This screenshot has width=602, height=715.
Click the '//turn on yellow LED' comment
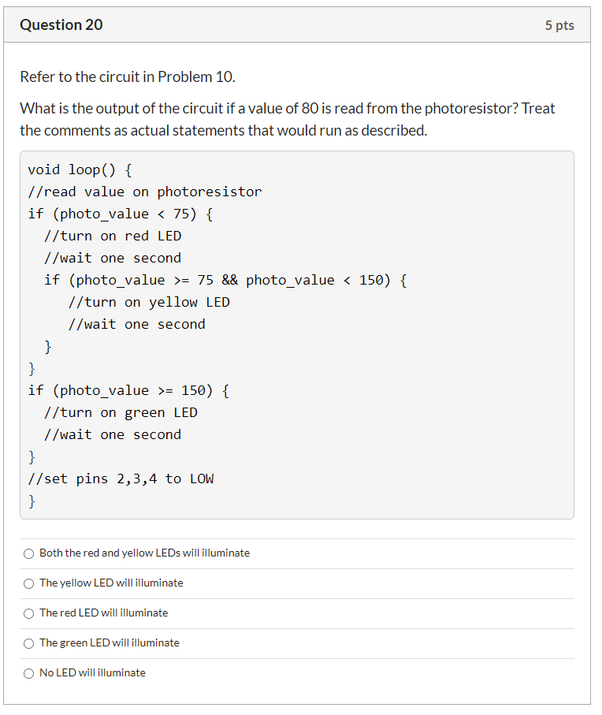[149, 303]
